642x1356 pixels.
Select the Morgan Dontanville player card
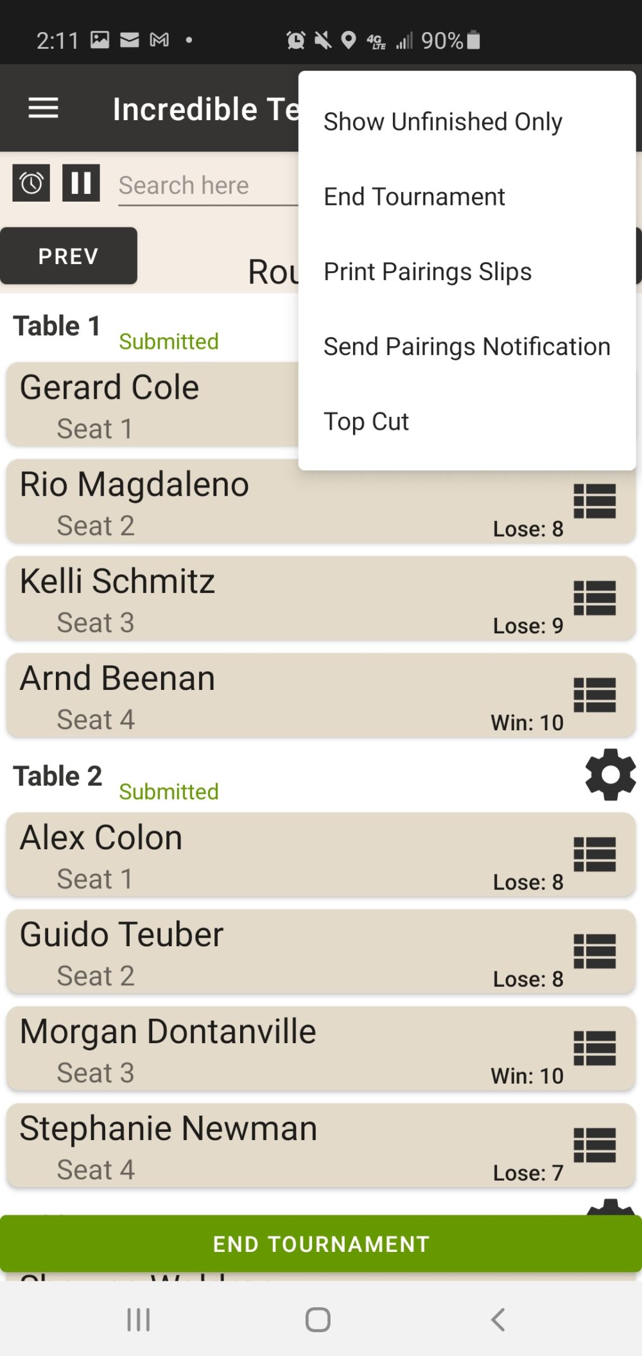(x=321, y=1048)
